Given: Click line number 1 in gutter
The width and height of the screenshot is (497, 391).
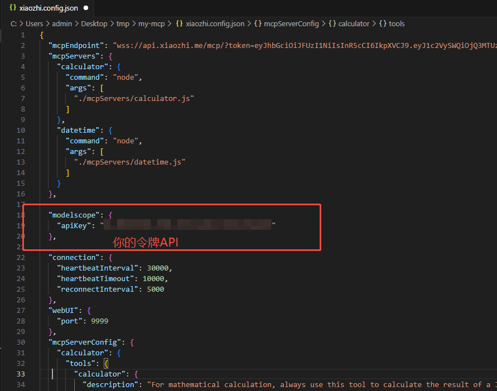Looking at the screenshot, I should (23, 35).
